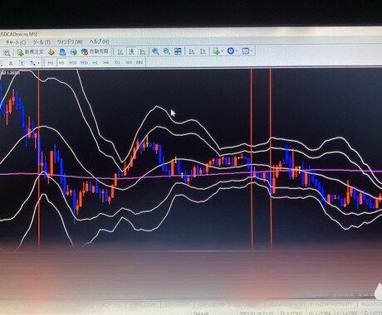382x315 pixels.
Task: Expand the periods clock dropdown arrow
Action: [x=237, y=51]
